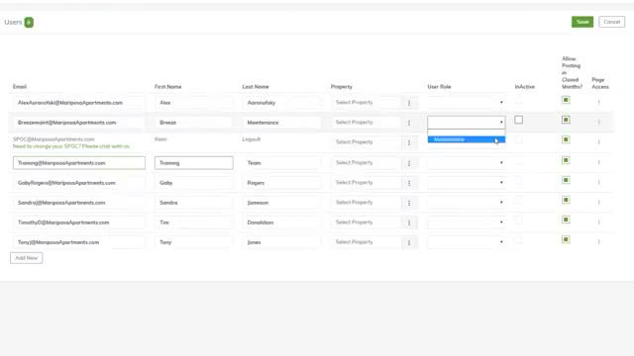Screen dimensions: 634x356
Task: Open User Role dropdown for Gaby Rogers
Action: 467,182
